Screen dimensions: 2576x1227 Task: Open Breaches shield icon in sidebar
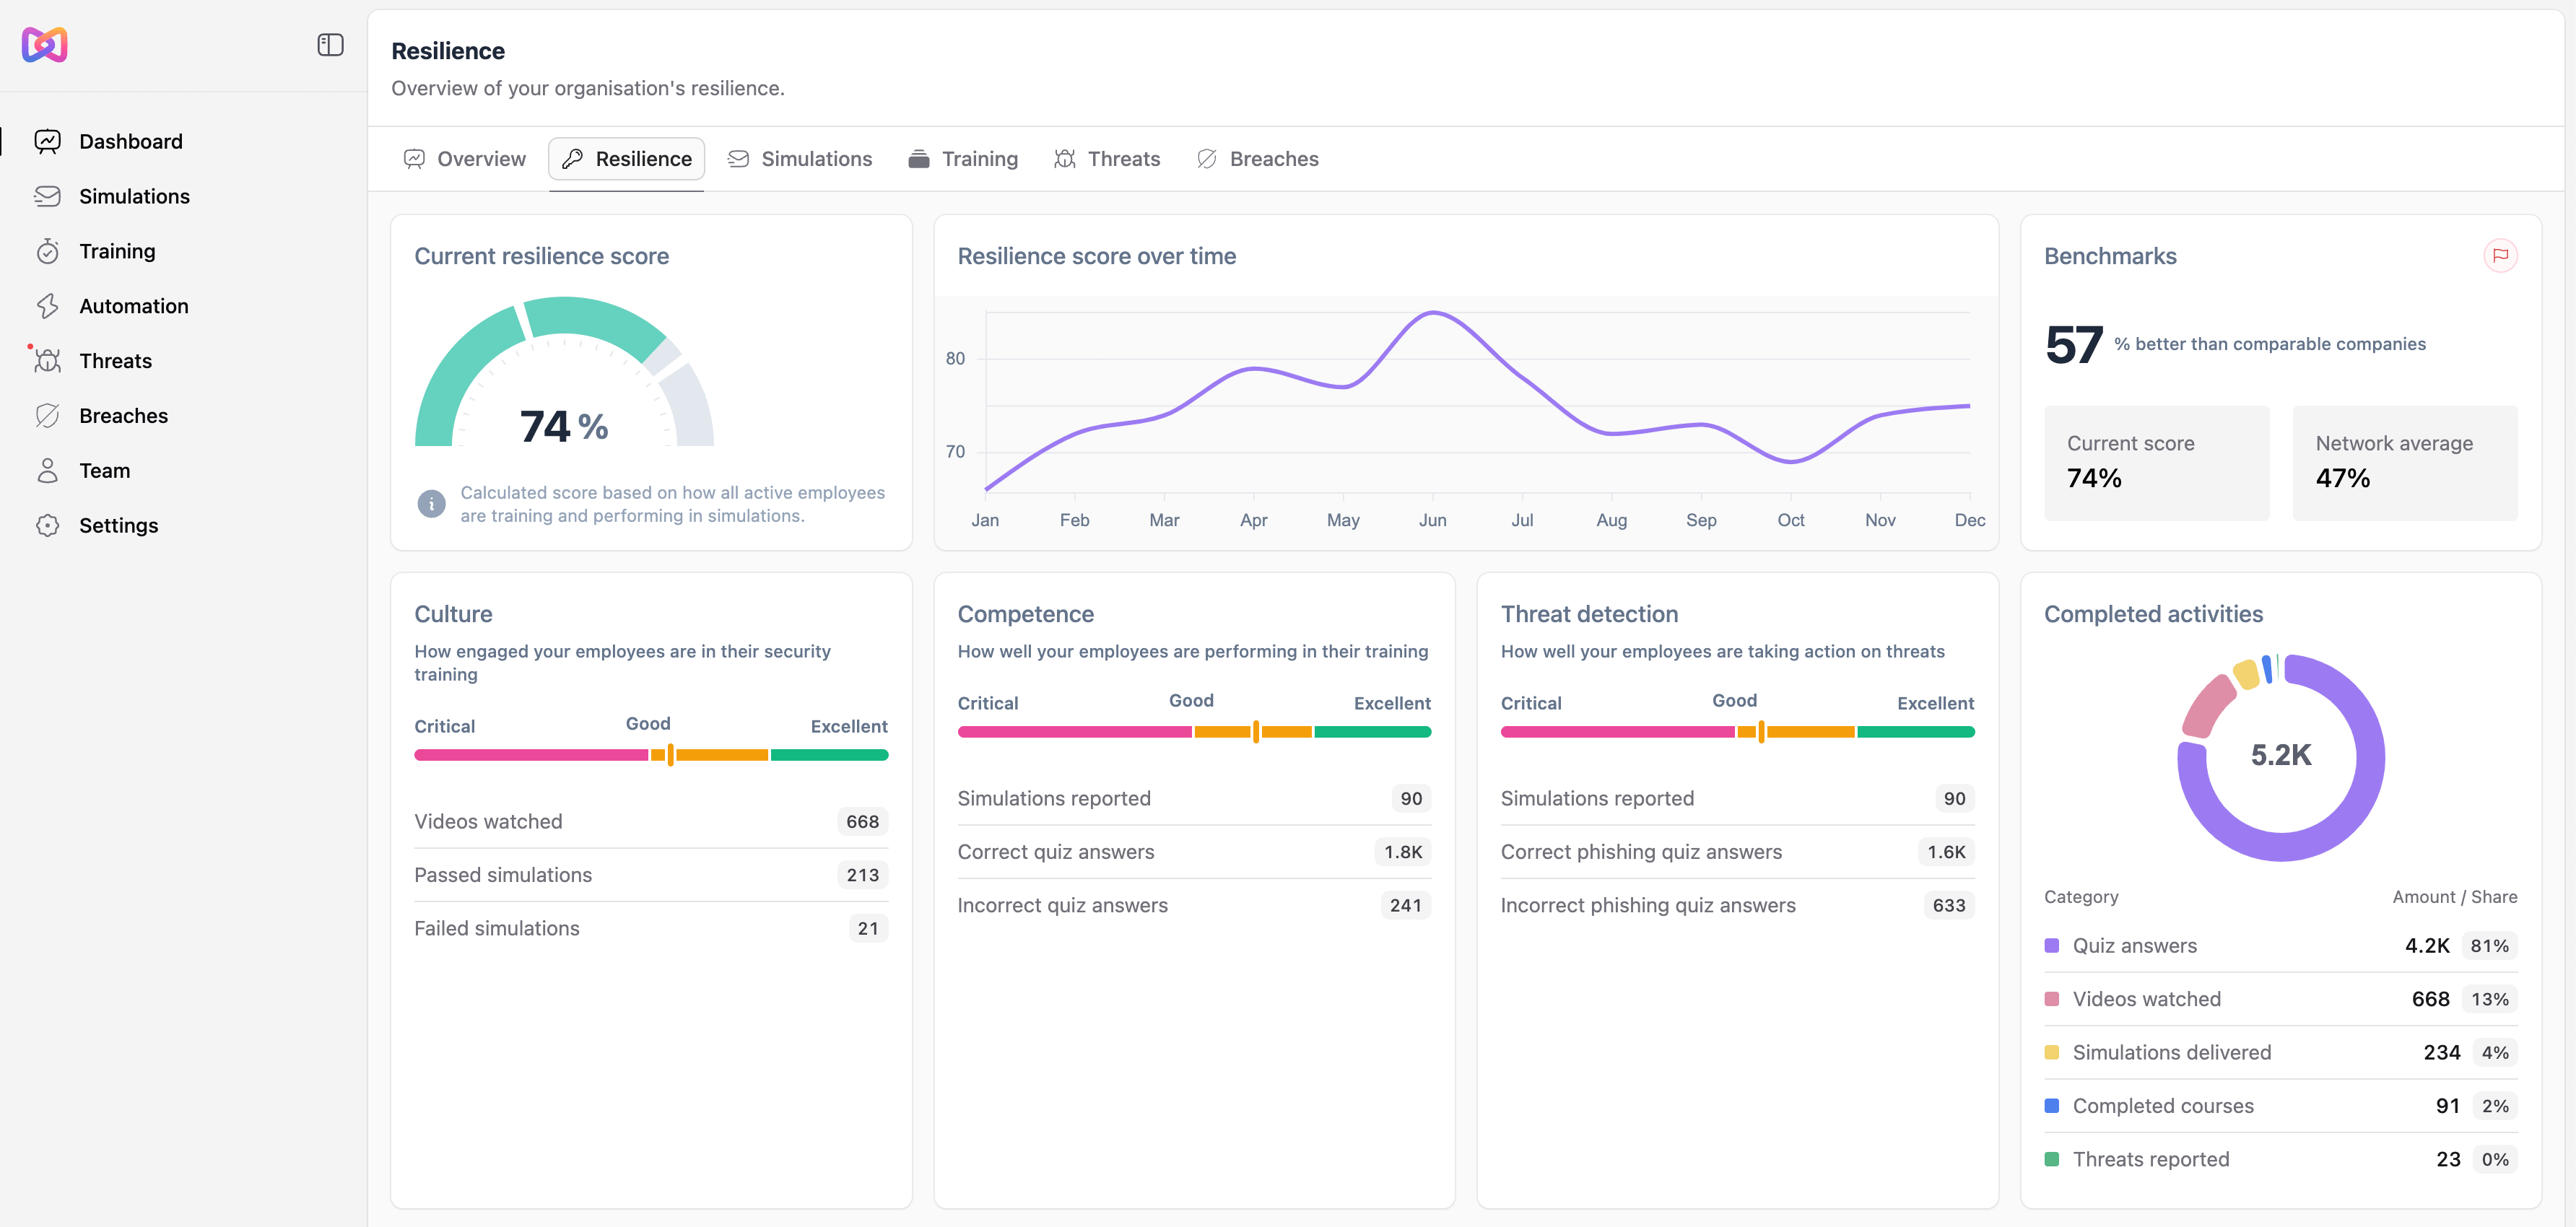coord(47,416)
